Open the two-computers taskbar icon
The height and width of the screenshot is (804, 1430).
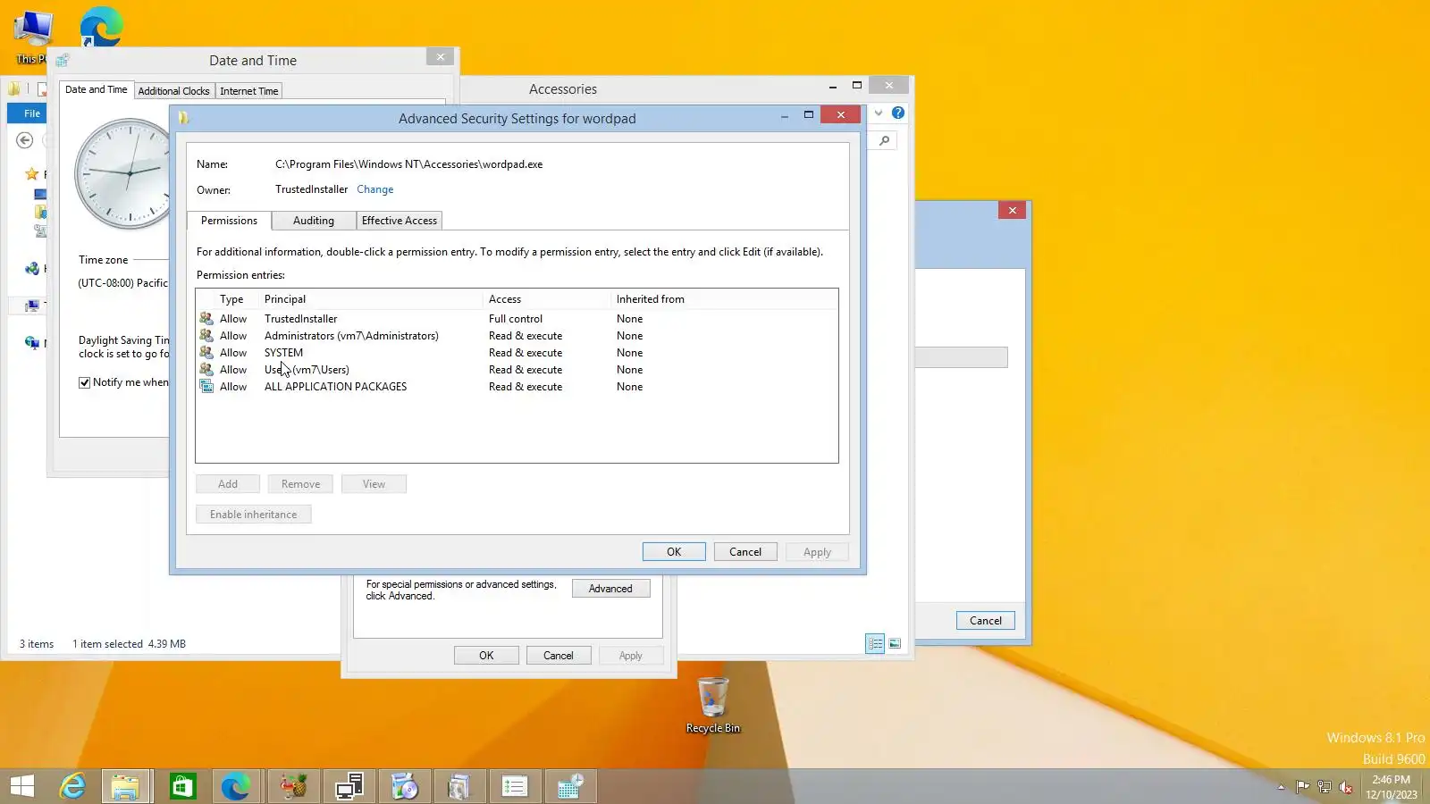349,786
